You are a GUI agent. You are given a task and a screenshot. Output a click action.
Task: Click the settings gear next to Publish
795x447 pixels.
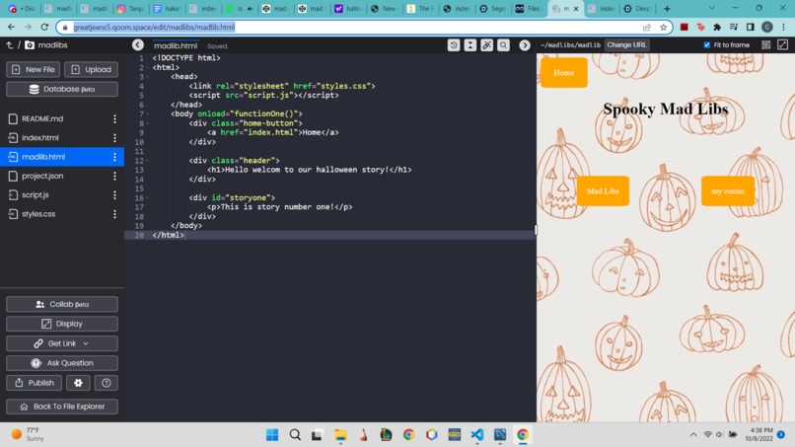click(x=78, y=383)
